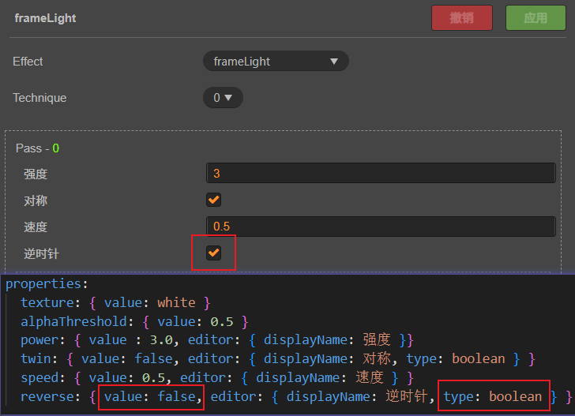Click the 对称 property label
Screen dimensions: 575x416
click(36, 201)
